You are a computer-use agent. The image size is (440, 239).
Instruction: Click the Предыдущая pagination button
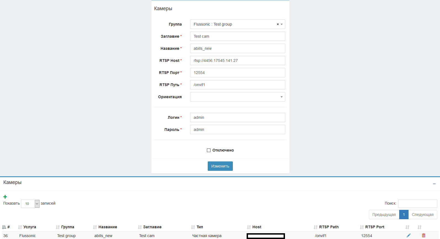click(384, 215)
